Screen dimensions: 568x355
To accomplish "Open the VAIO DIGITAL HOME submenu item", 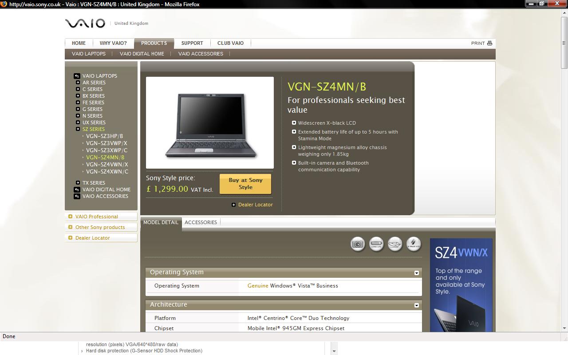I will (142, 54).
